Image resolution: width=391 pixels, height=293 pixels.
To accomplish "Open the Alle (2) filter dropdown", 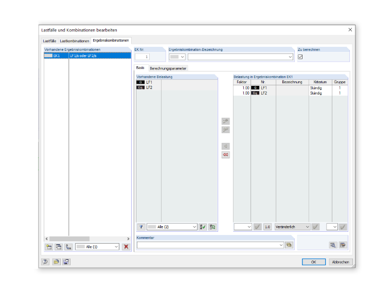I will pos(172,227).
